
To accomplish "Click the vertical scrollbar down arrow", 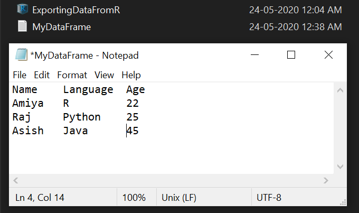I will point(340,166).
